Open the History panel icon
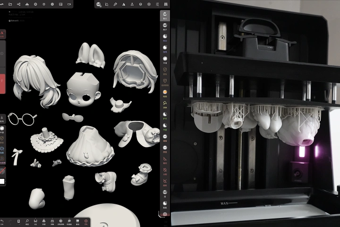The image size is (340, 227). tap(18, 222)
